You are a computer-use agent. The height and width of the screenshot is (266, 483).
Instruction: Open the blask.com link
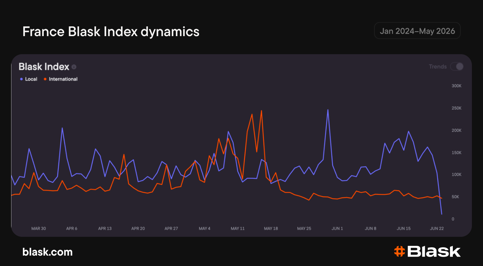(48, 252)
